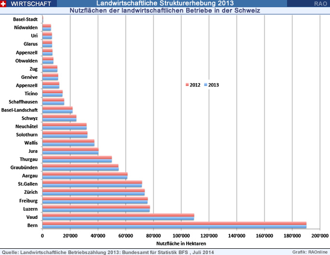This screenshot has width=330, height=255.
Task: Click the subtitle about Nutzflächen in der Schweiz
Action: pos(165,10)
